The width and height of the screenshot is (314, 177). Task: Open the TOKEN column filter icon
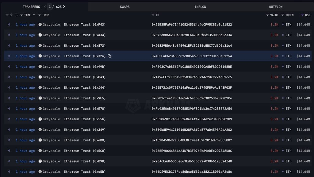point(283,15)
